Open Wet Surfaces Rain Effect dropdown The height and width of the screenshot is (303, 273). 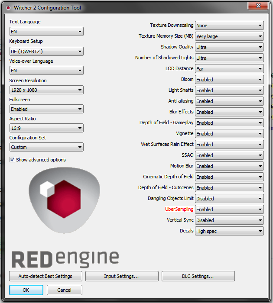[x=229, y=145]
